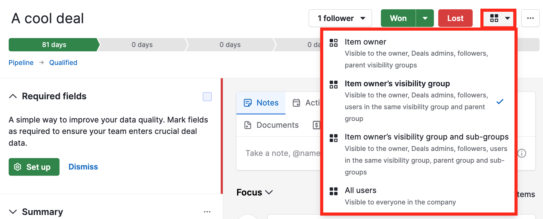Click the invoice receipt icon beside Documents
This screenshot has width=543, height=219.
pos(317,125)
